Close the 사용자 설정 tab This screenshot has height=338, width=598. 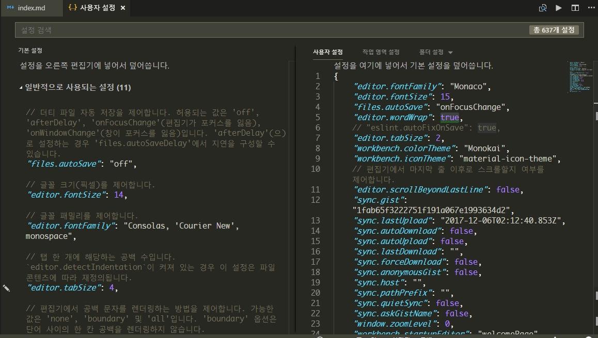tap(123, 8)
